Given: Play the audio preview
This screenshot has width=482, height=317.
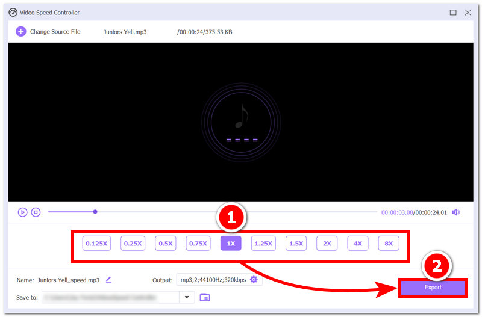Looking at the screenshot, I should tap(22, 212).
